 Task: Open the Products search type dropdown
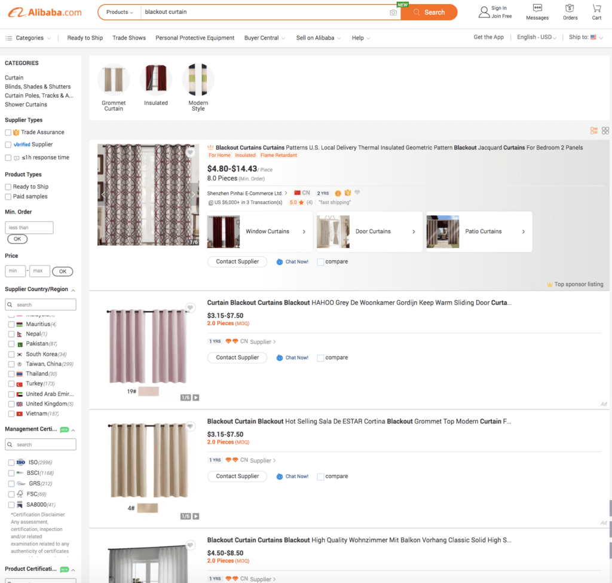120,12
